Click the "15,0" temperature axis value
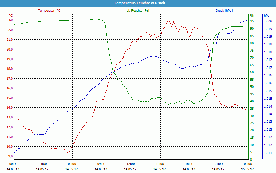The image size is (276, 173). (10, 98)
